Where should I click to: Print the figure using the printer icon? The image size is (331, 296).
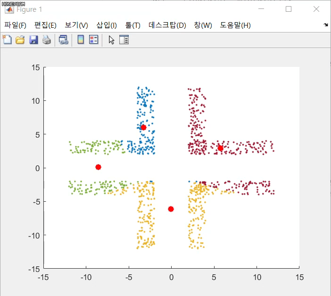coord(47,40)
